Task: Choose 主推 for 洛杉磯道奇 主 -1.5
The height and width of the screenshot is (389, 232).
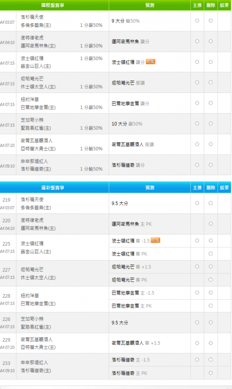Action: 197,360
